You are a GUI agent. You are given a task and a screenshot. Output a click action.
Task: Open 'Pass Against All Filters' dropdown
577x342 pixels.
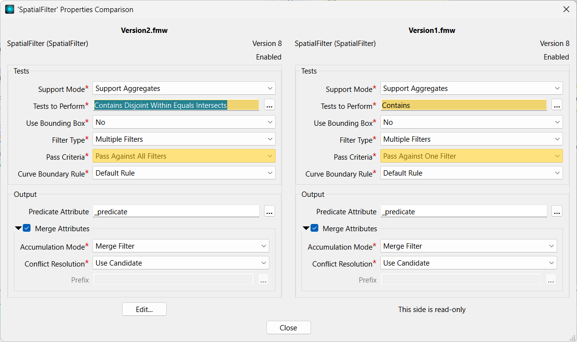click(184, 156)
